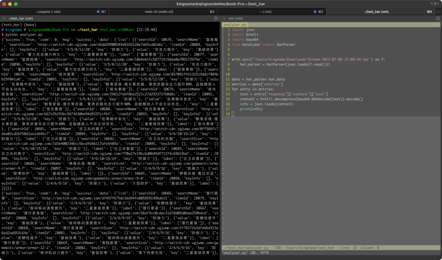The image size is (442, 260).
Task: Click 'Column: 0' in the vim status bar
Action: [370, 248]
